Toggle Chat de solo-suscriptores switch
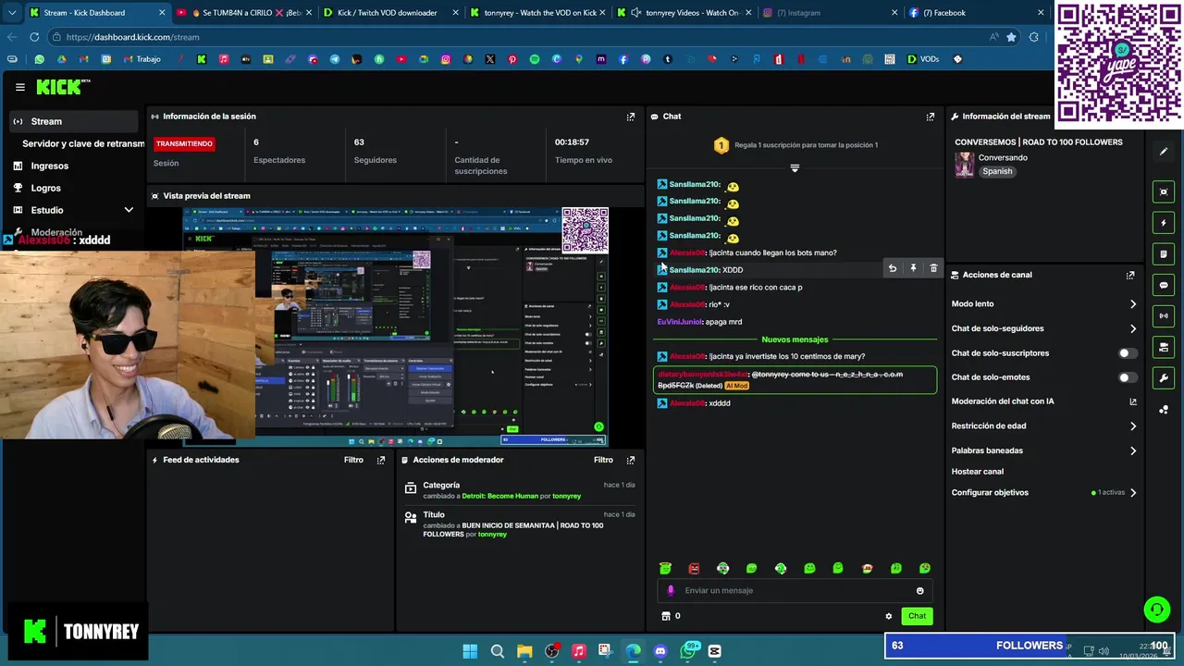Image resolution: width=1184 pixels, height=666 pixels. (x=1127, y=352)
